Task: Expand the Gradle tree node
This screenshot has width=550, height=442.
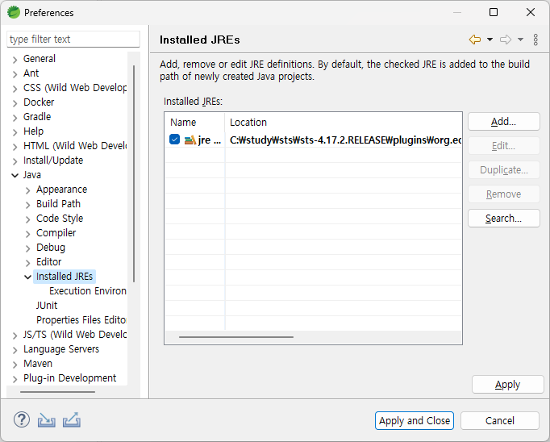Action: [15, 118]
